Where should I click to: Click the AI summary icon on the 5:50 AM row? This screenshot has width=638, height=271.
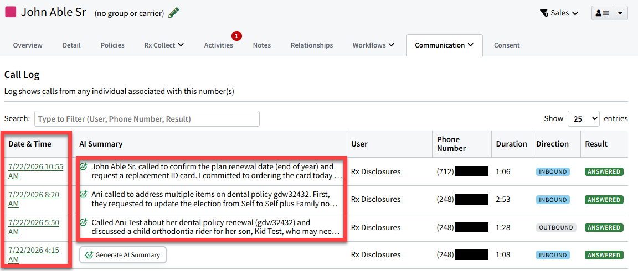coord(84,222)
